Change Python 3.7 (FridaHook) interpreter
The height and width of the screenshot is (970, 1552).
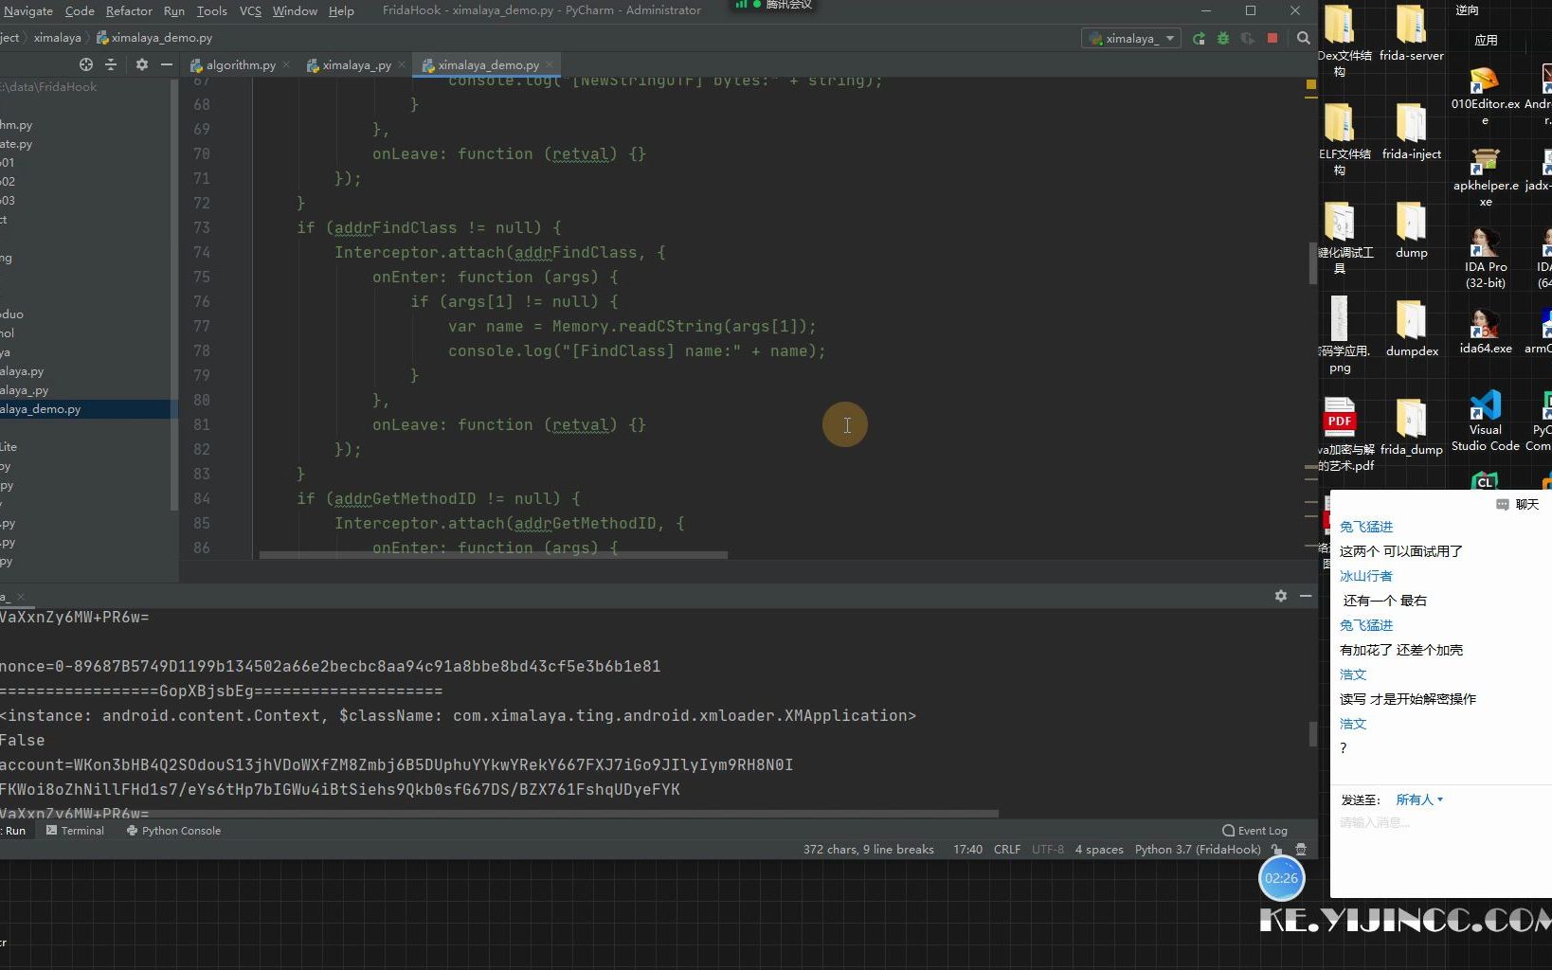(1198, 850)
